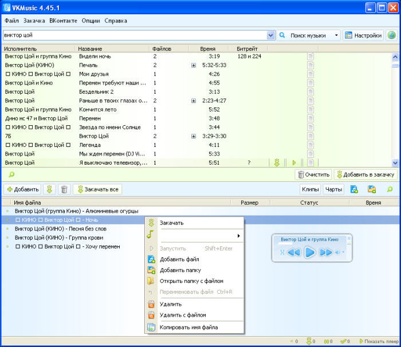This screenshot has width=401, height=347.
Task: Click the VKMusic title bar app icon
Action: click(x=6, y=7)
